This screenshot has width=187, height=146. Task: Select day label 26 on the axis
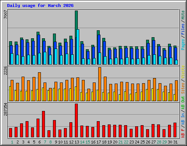point(148,142)
